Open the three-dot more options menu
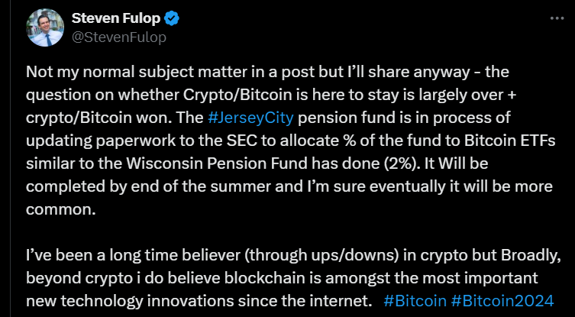This screenshot has width=575, height=317. [x=557, y=18]
